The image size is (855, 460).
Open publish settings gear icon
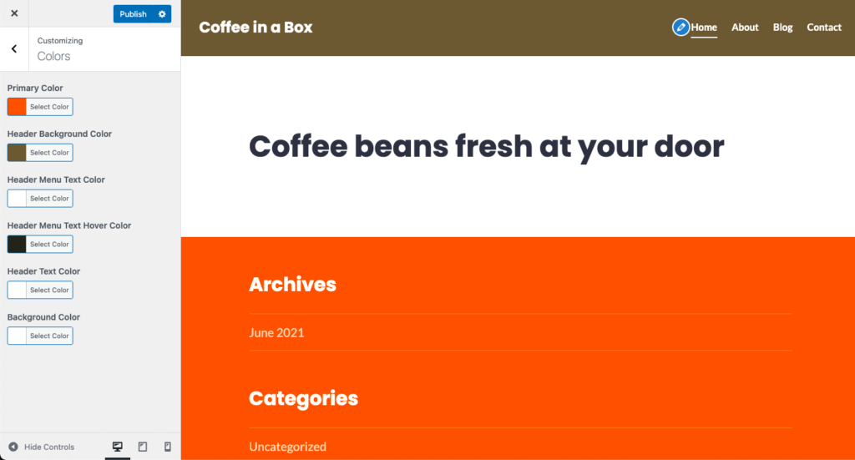pos(162,14)
